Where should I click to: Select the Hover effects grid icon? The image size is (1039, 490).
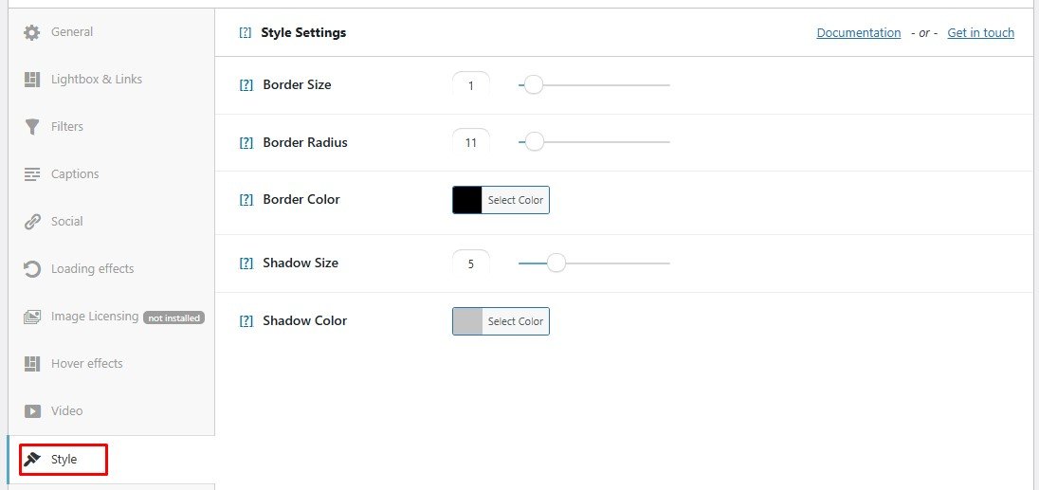coord(32,364)
